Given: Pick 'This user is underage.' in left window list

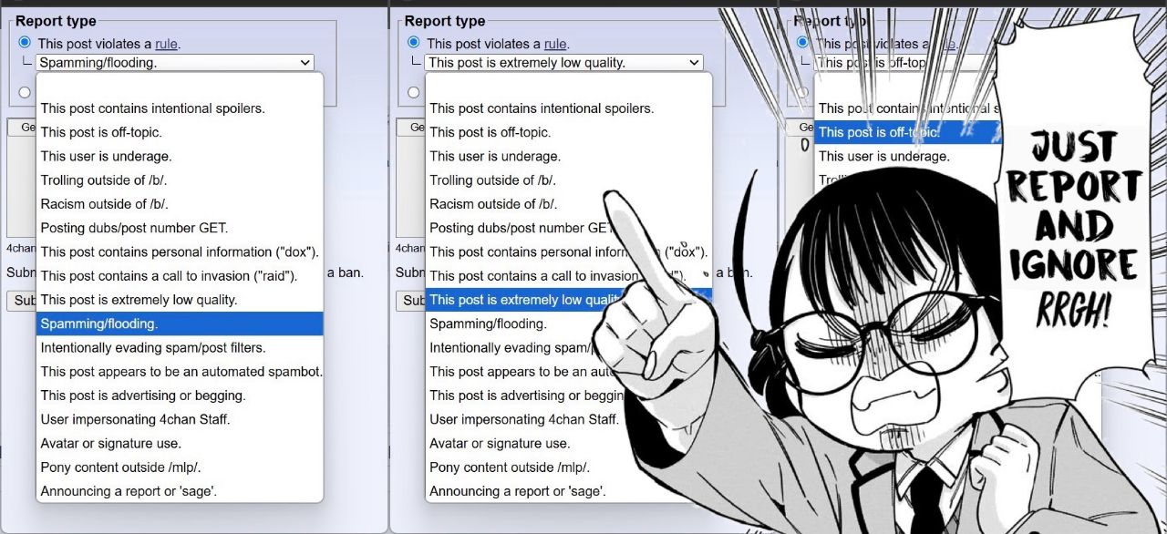Looking at the screenshot, I should pos(180,156).
